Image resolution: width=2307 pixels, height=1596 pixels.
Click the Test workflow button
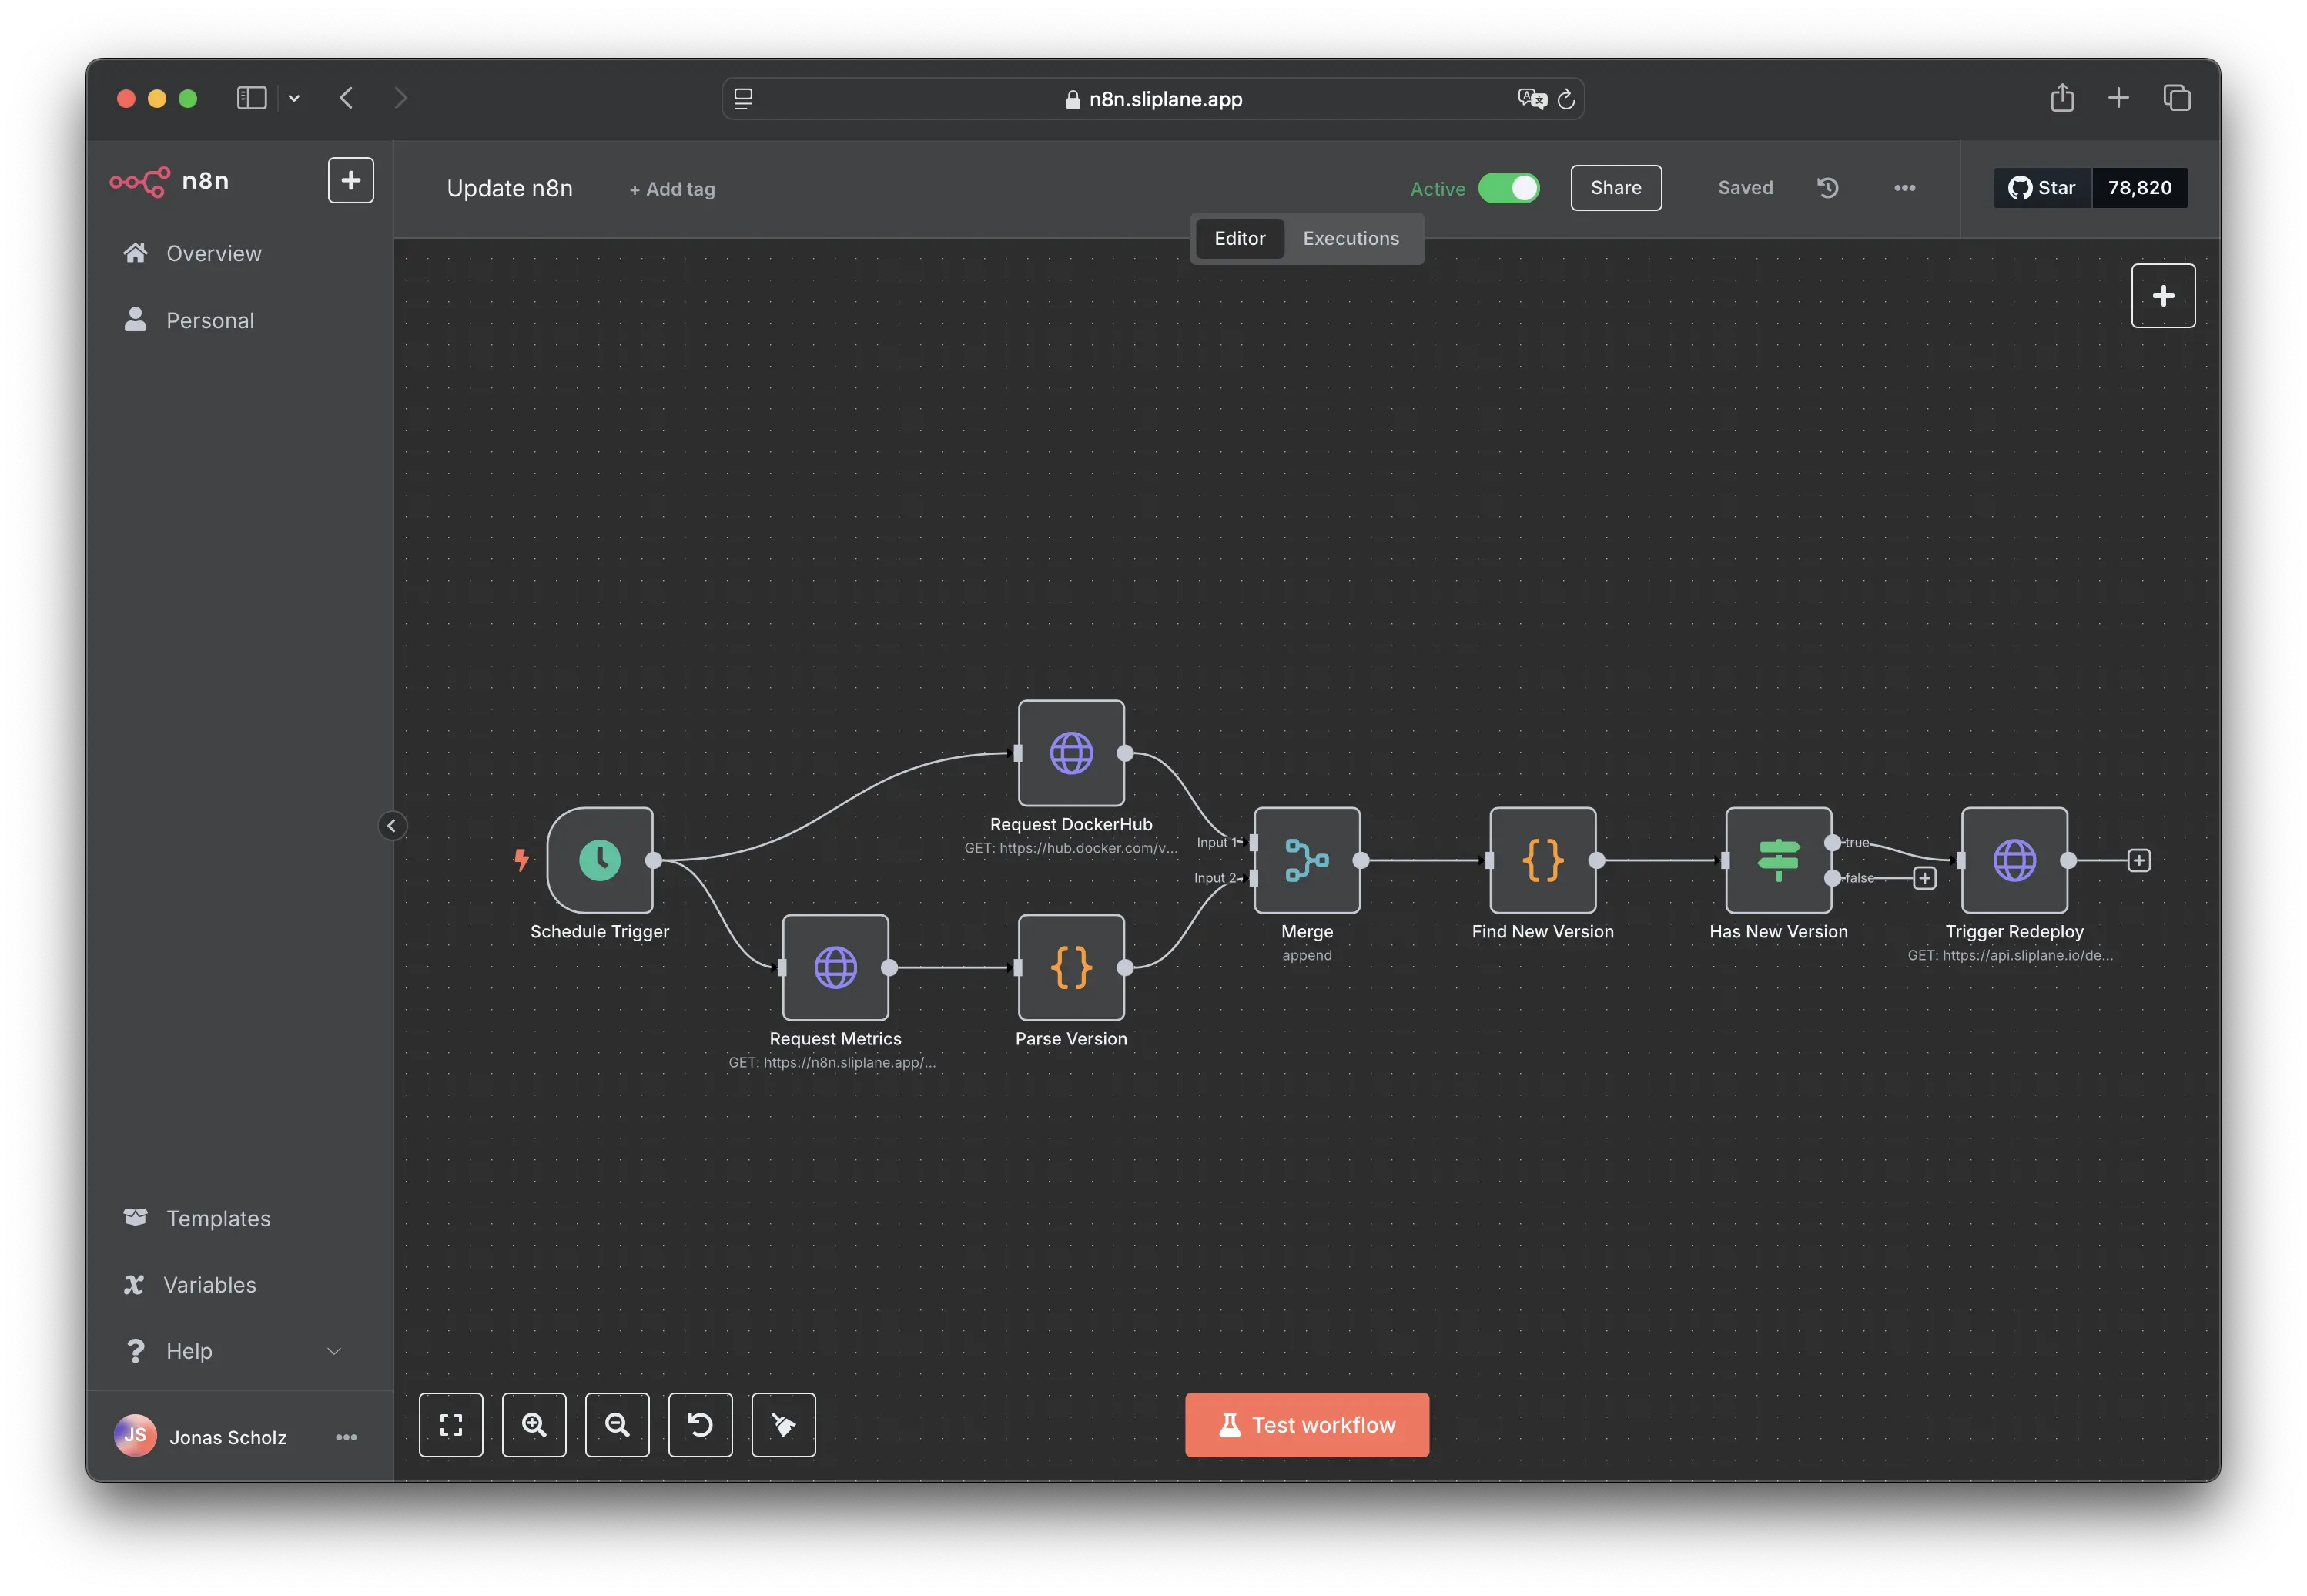pos(1307,1424)
